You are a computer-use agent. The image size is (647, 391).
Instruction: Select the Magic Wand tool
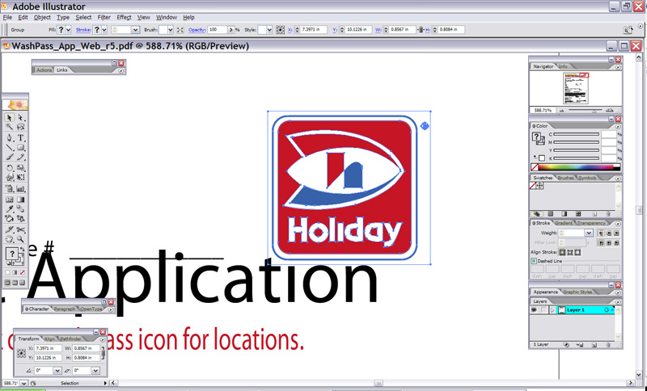9,127
